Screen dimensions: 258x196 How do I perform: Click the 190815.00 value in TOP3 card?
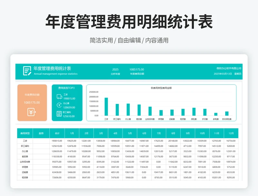[69, 98]
